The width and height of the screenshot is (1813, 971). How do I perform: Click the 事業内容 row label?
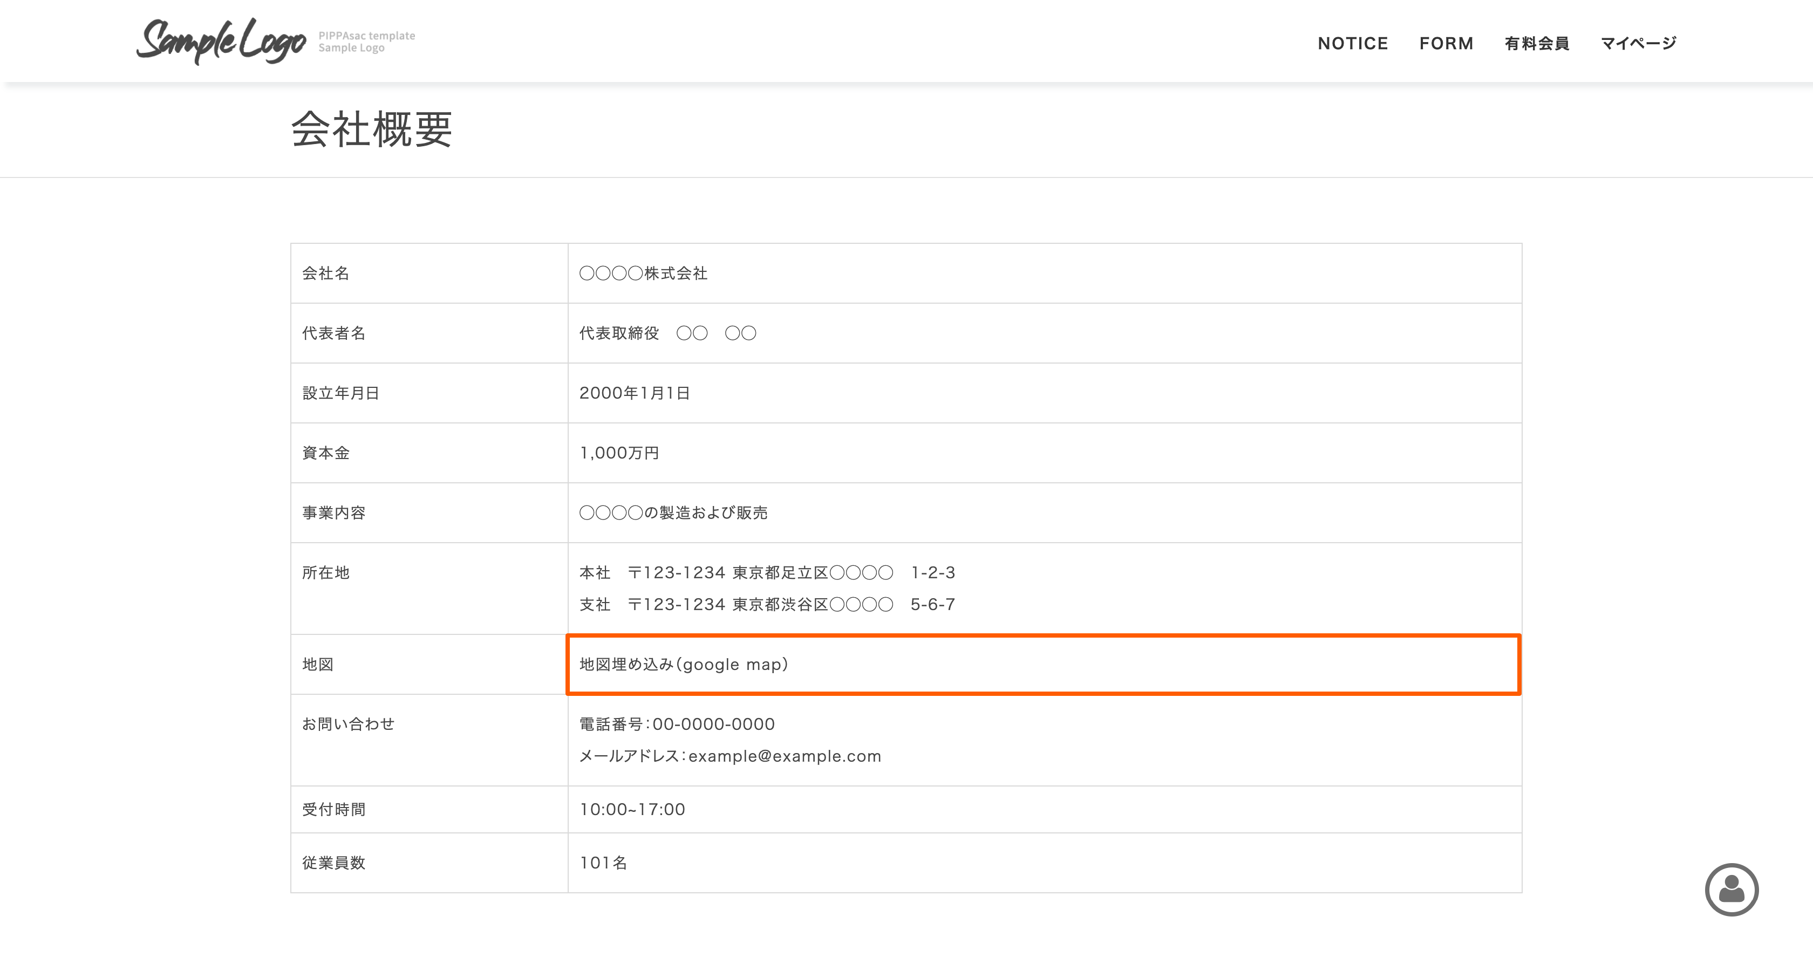coord(333,513)
